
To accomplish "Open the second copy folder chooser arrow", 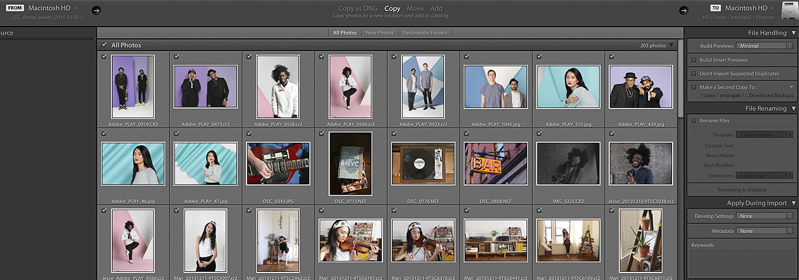I will coord(791,87).
